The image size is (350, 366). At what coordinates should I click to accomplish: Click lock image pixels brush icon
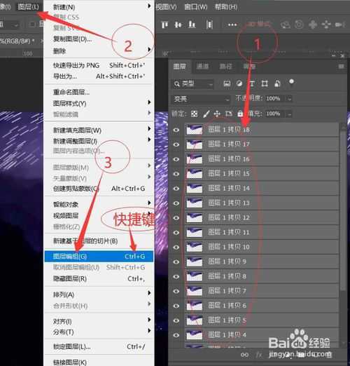[x=206, y=114]
